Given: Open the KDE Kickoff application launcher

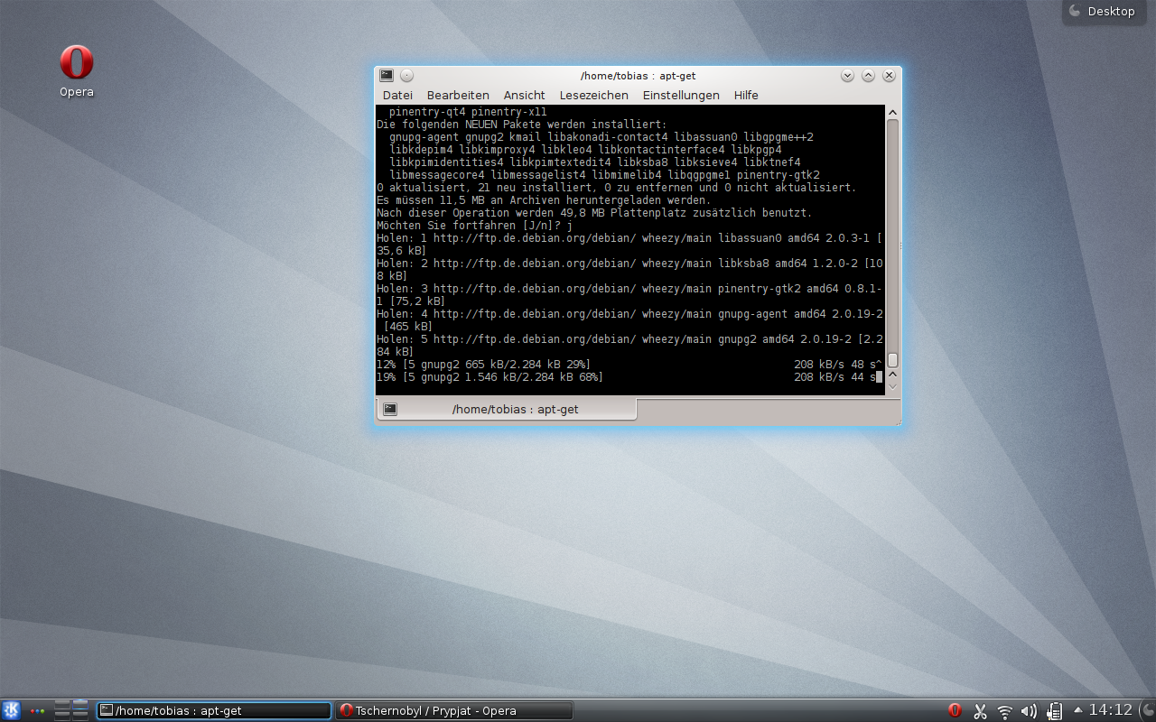Looking at the screenshot, I should pos(11,710).
